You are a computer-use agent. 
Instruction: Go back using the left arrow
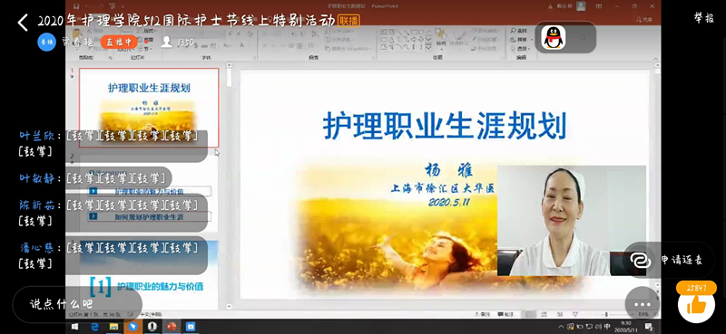[22, 22]
